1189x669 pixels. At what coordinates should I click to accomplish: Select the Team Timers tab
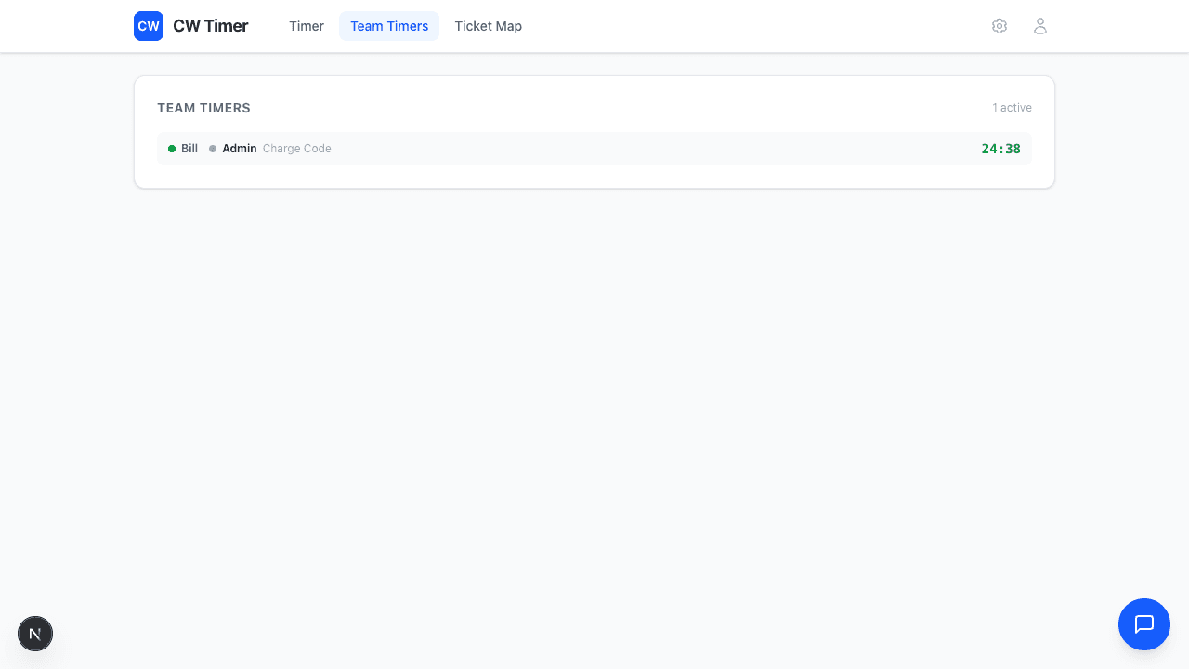389,26
